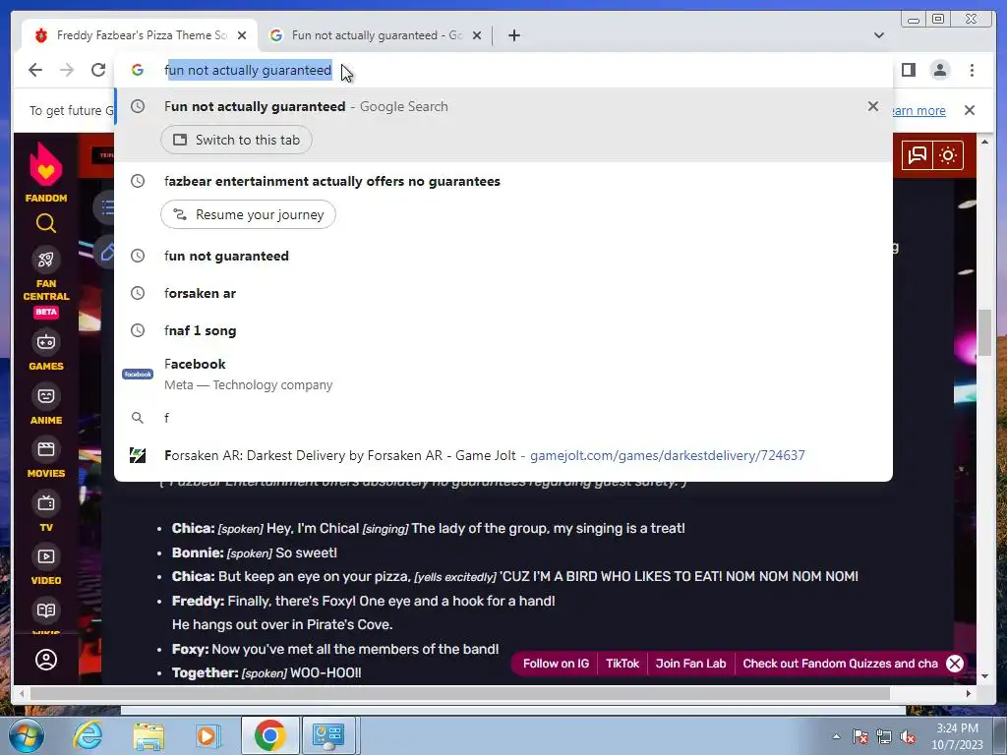Click the Follow on IG link
1007x755 pixels.
click(556, 664)
